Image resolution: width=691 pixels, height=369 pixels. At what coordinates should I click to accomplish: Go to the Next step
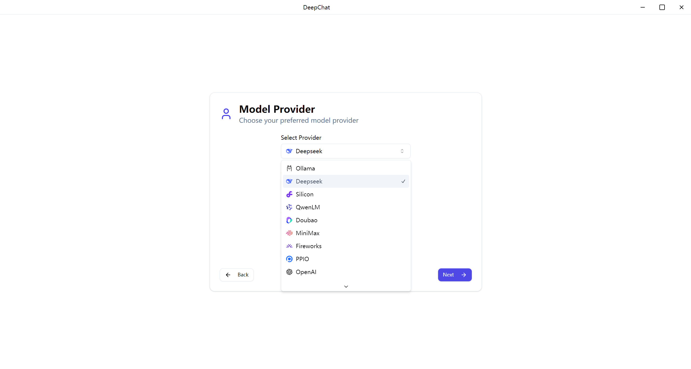point(455,275)
